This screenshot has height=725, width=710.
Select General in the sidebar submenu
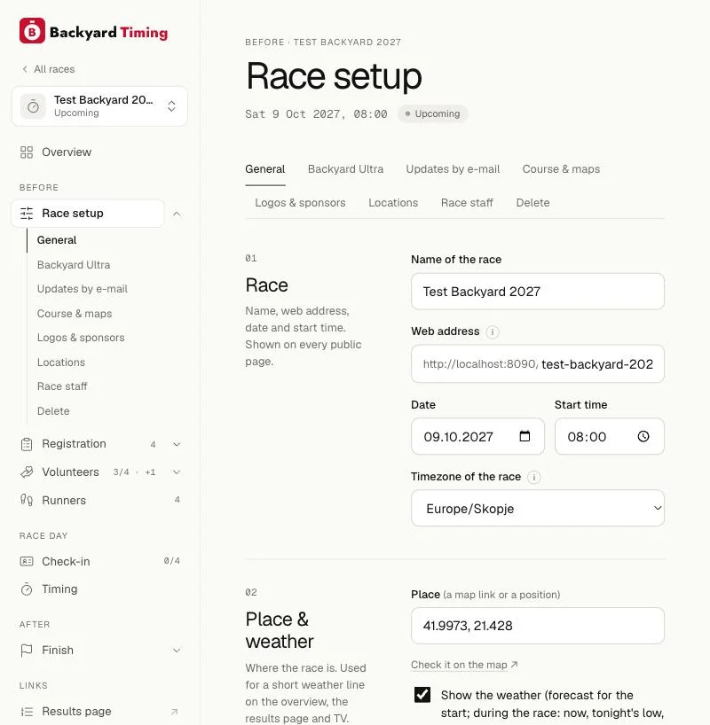point(57,240)
